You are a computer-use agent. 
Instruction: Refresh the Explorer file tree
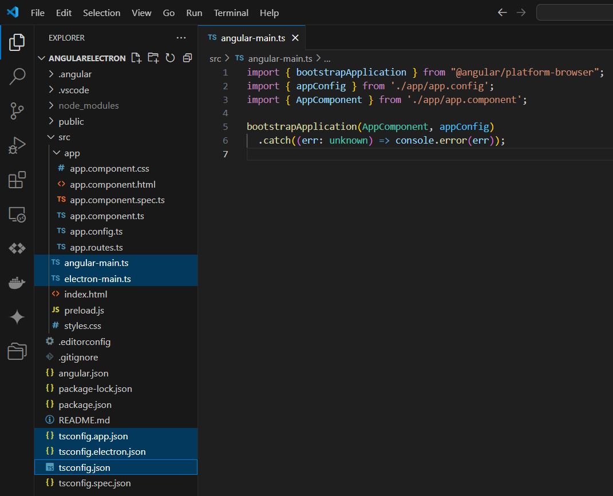coord(169,58)
